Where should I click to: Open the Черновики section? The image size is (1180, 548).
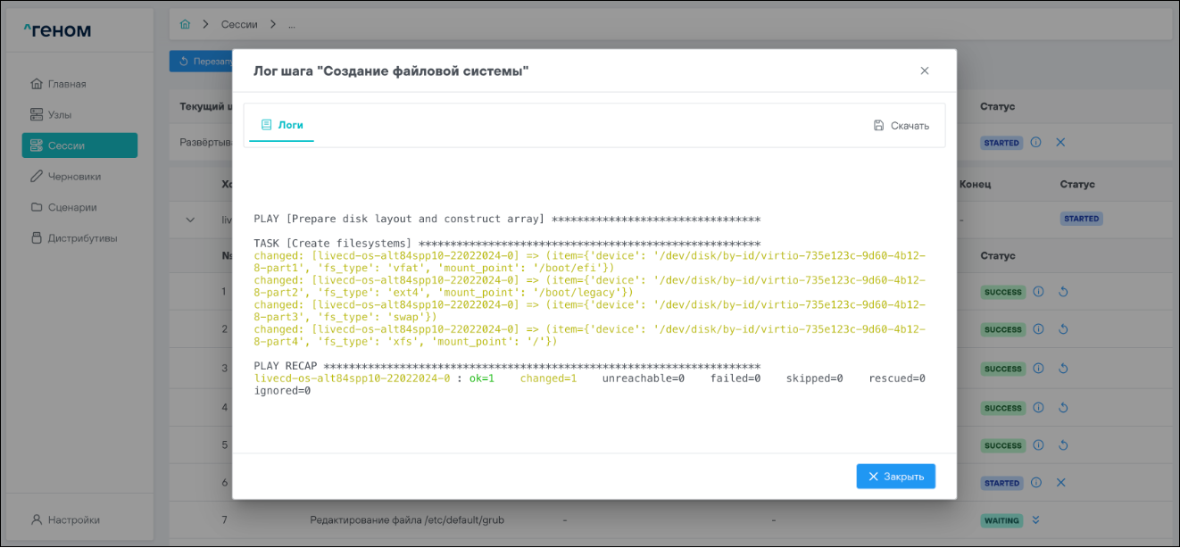click(x=74, y=177)
